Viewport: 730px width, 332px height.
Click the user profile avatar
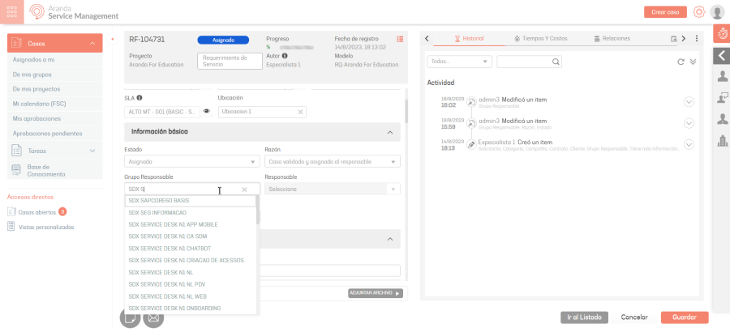coord(717,12)
